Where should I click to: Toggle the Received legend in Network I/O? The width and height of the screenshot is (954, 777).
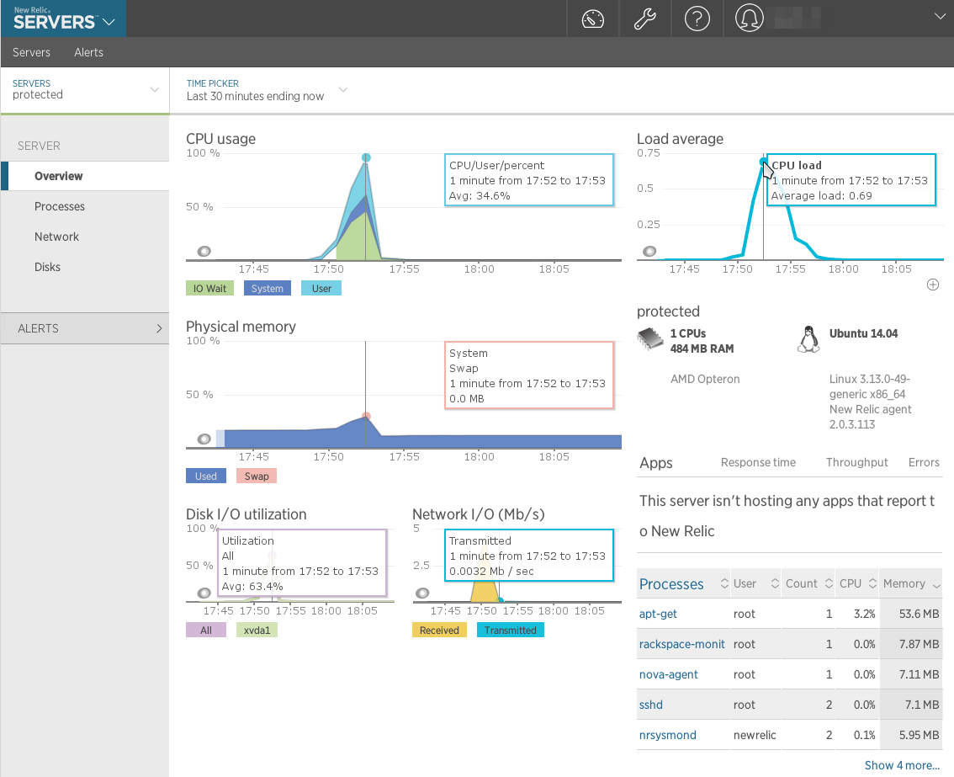click(439, 631)
